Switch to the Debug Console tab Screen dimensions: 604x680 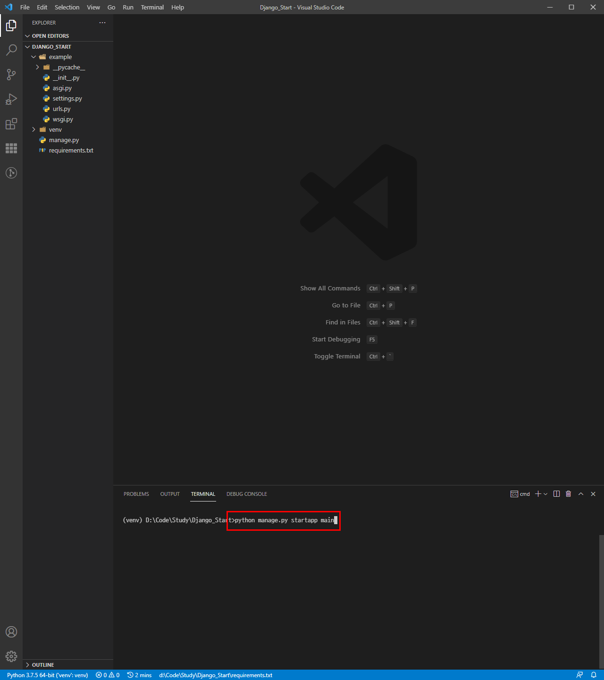pos(247,494)
